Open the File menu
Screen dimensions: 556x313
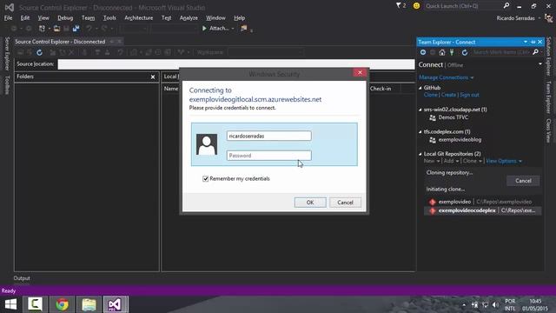(8, 17)
